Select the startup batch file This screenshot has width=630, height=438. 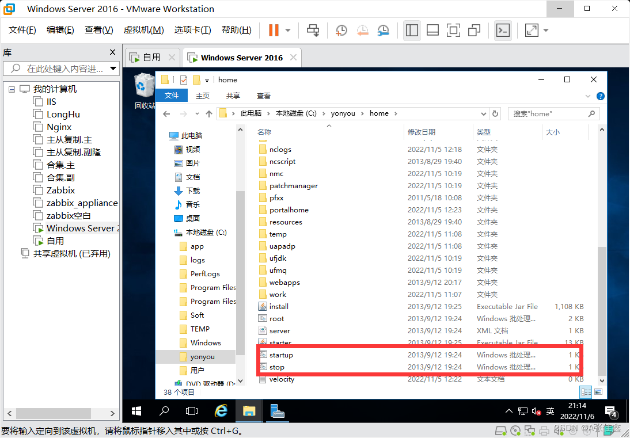click(x=281, y=355)
